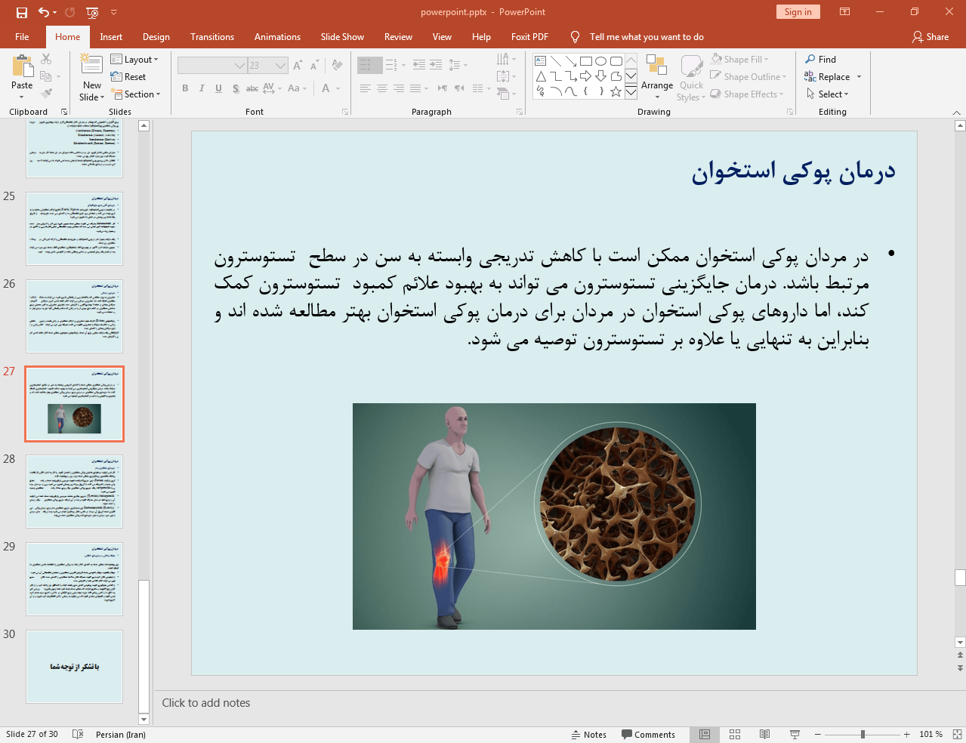Toggle the Comments pane in status bar
The height and width of the screenshot is (743, 966).
tap(648, 734)
